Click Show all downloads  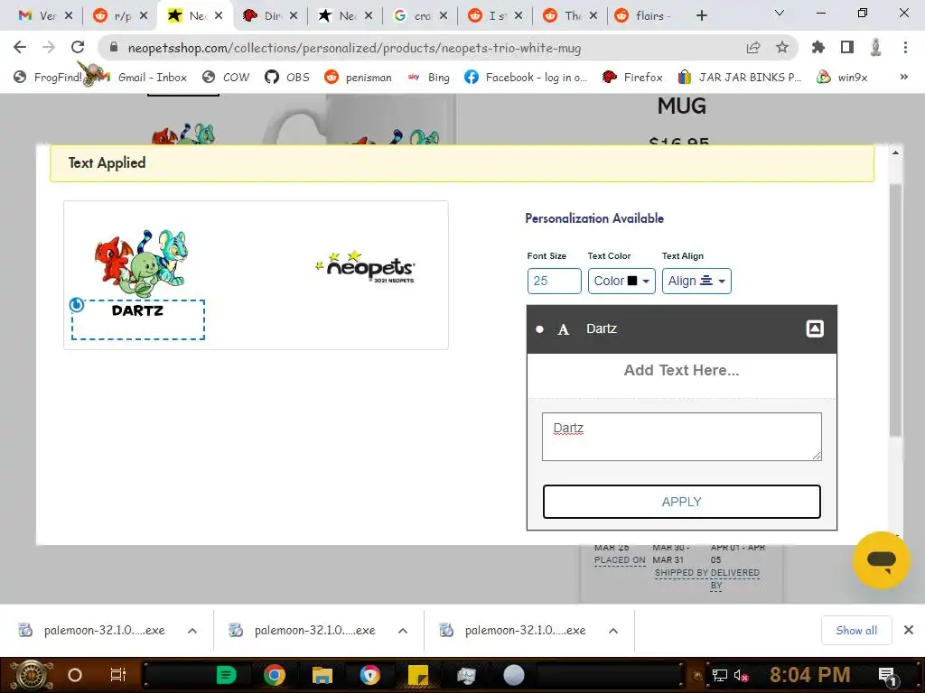[x=856, y=631]
